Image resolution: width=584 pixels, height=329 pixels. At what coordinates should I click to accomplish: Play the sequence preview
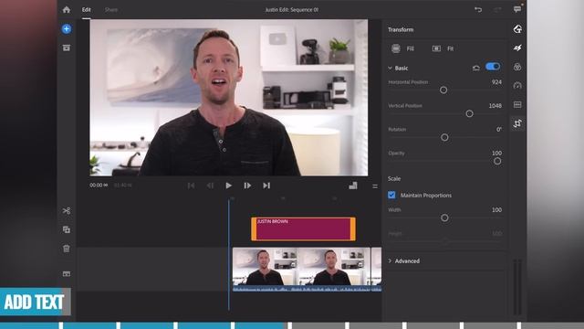[229, 186]
